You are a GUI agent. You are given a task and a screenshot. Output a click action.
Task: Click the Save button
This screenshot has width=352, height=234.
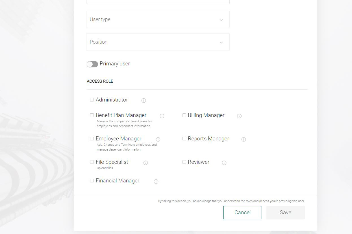pyautogui.click(x=285, y=213)
